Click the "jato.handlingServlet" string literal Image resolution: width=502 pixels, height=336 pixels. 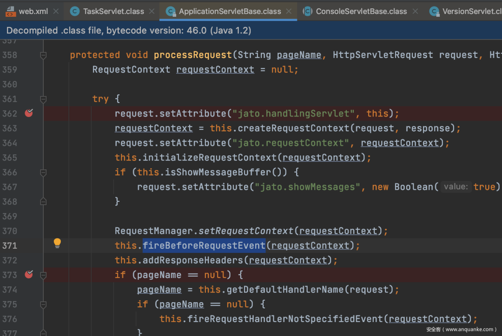tap(293, 114)
